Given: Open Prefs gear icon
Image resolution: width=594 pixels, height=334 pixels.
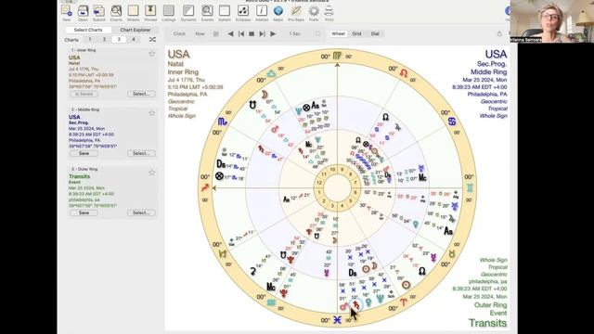Looking at the screenshot, I should point(314,12).
